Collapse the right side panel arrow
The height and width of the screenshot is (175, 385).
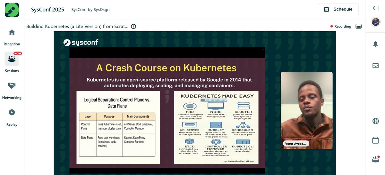376,8
